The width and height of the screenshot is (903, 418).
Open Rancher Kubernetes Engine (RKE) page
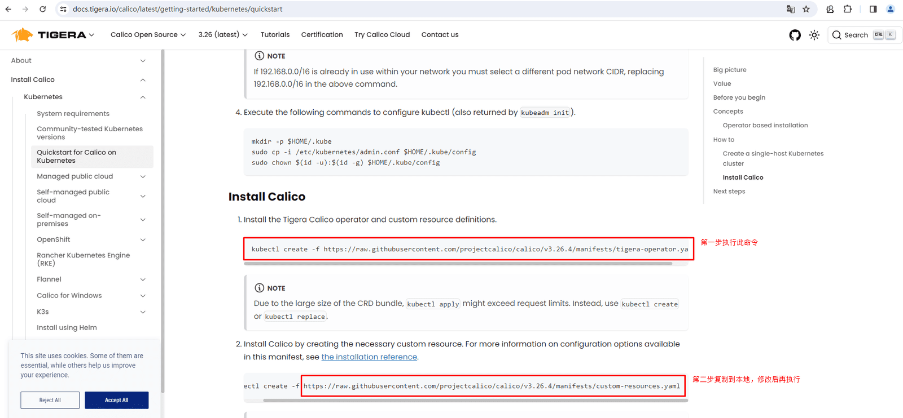coord(84,259)
